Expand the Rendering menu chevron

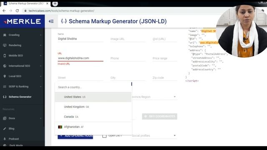[x=41, y=45]
